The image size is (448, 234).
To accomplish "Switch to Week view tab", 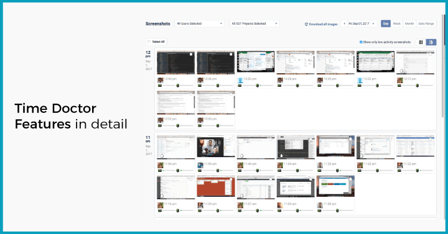I will (396, 24).
